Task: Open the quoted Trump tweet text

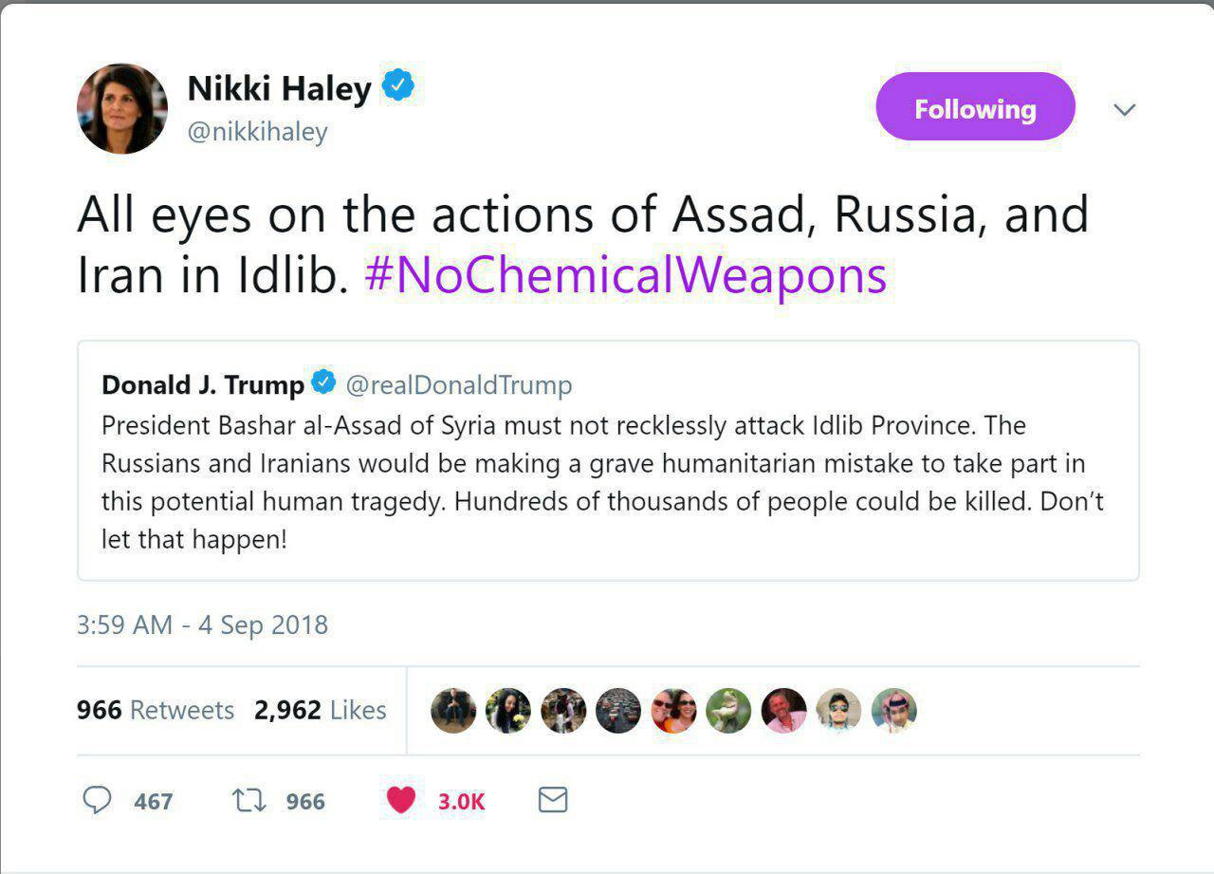Action: (x=602, y=482)
